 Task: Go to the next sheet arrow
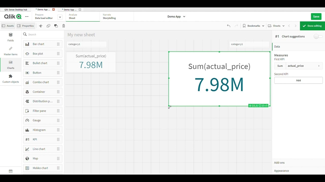pos(296,26)
